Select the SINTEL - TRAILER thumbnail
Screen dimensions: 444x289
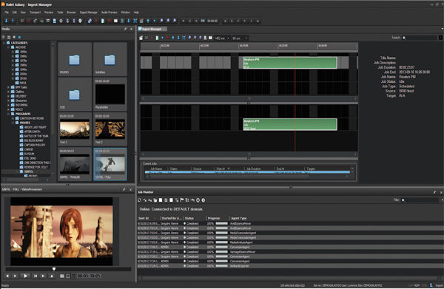[x=75, y=164]
